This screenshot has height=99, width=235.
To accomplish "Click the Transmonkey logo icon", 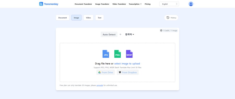I will tap(41, 4).
